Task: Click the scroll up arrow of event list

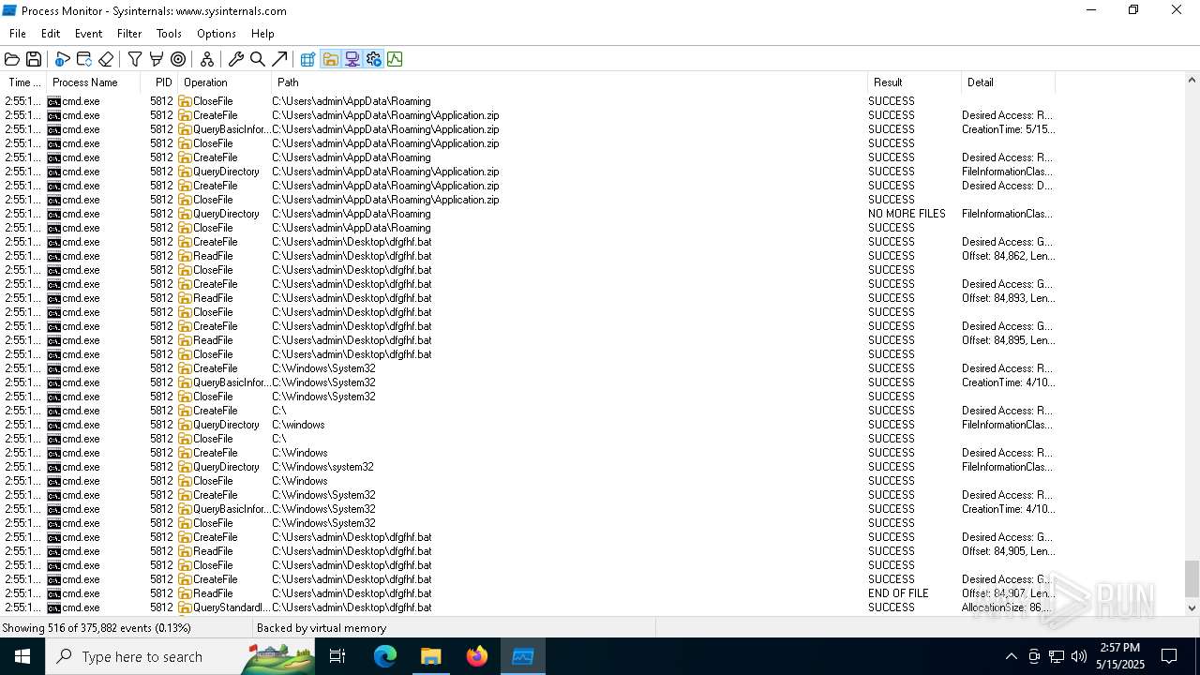Action: [1192, 82]
